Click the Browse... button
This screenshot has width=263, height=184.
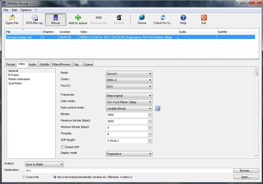(246, 171)
